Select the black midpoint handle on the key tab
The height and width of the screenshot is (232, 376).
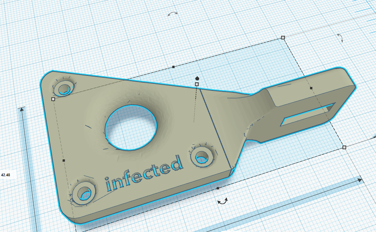point(311,88)
